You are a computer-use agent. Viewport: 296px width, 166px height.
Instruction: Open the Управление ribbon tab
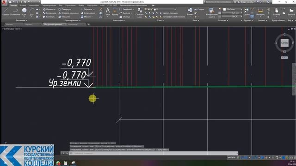coord(70,6)
